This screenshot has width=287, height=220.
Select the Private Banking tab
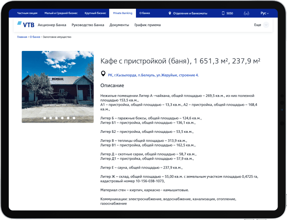click(123, 13)
